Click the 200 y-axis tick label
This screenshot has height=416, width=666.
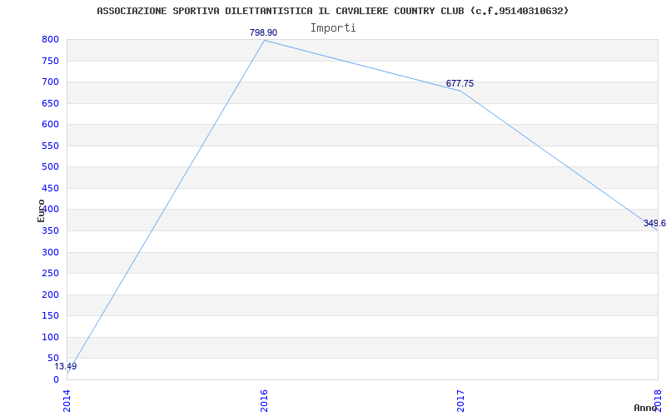(x=50, y=295)
